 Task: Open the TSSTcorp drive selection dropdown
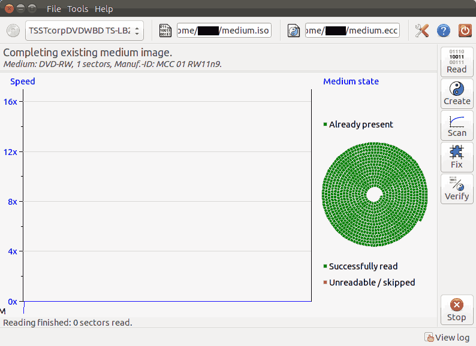click(84, 31)
